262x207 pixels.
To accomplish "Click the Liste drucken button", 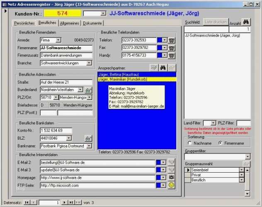I will coord(216,22).
